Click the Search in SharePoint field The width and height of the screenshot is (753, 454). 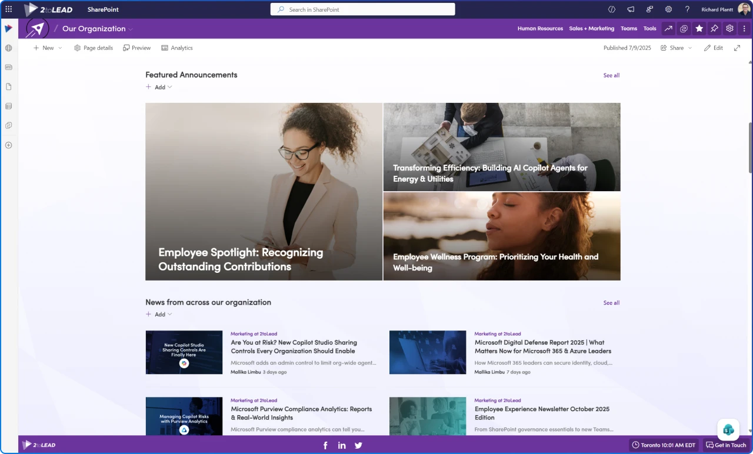[x=362, y=9]
